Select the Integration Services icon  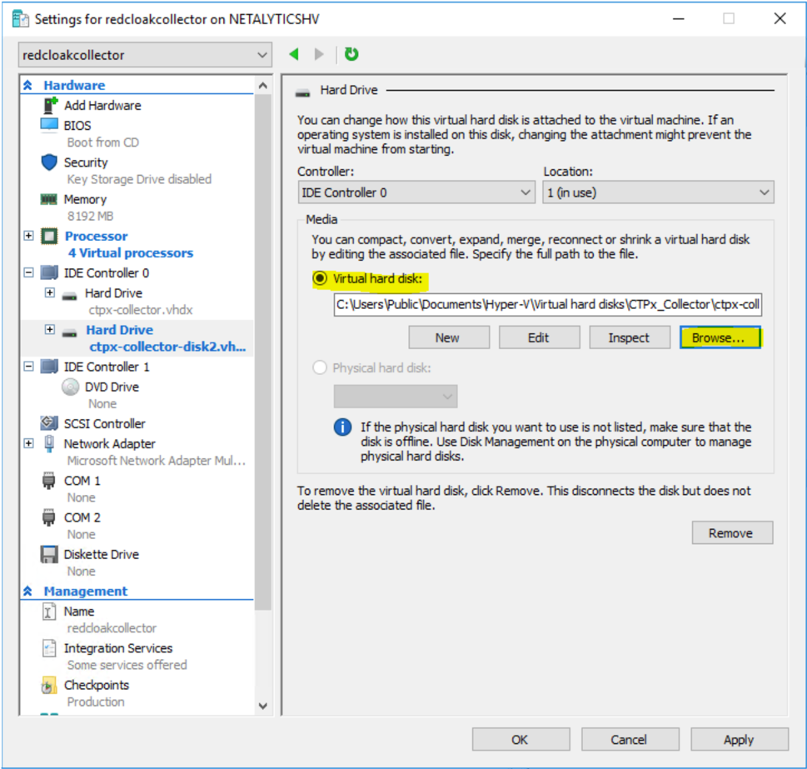pyautogui.click(x=49, y=648)
